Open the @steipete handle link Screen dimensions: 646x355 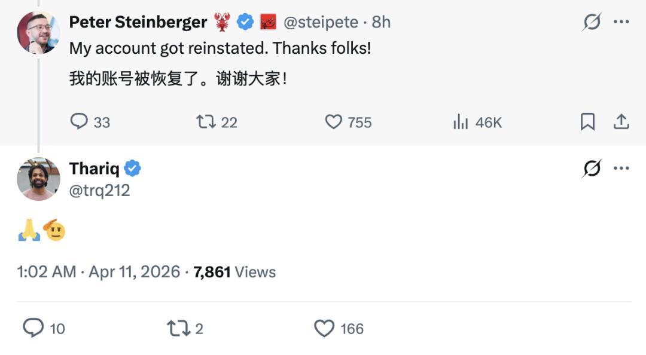[321, 23]
